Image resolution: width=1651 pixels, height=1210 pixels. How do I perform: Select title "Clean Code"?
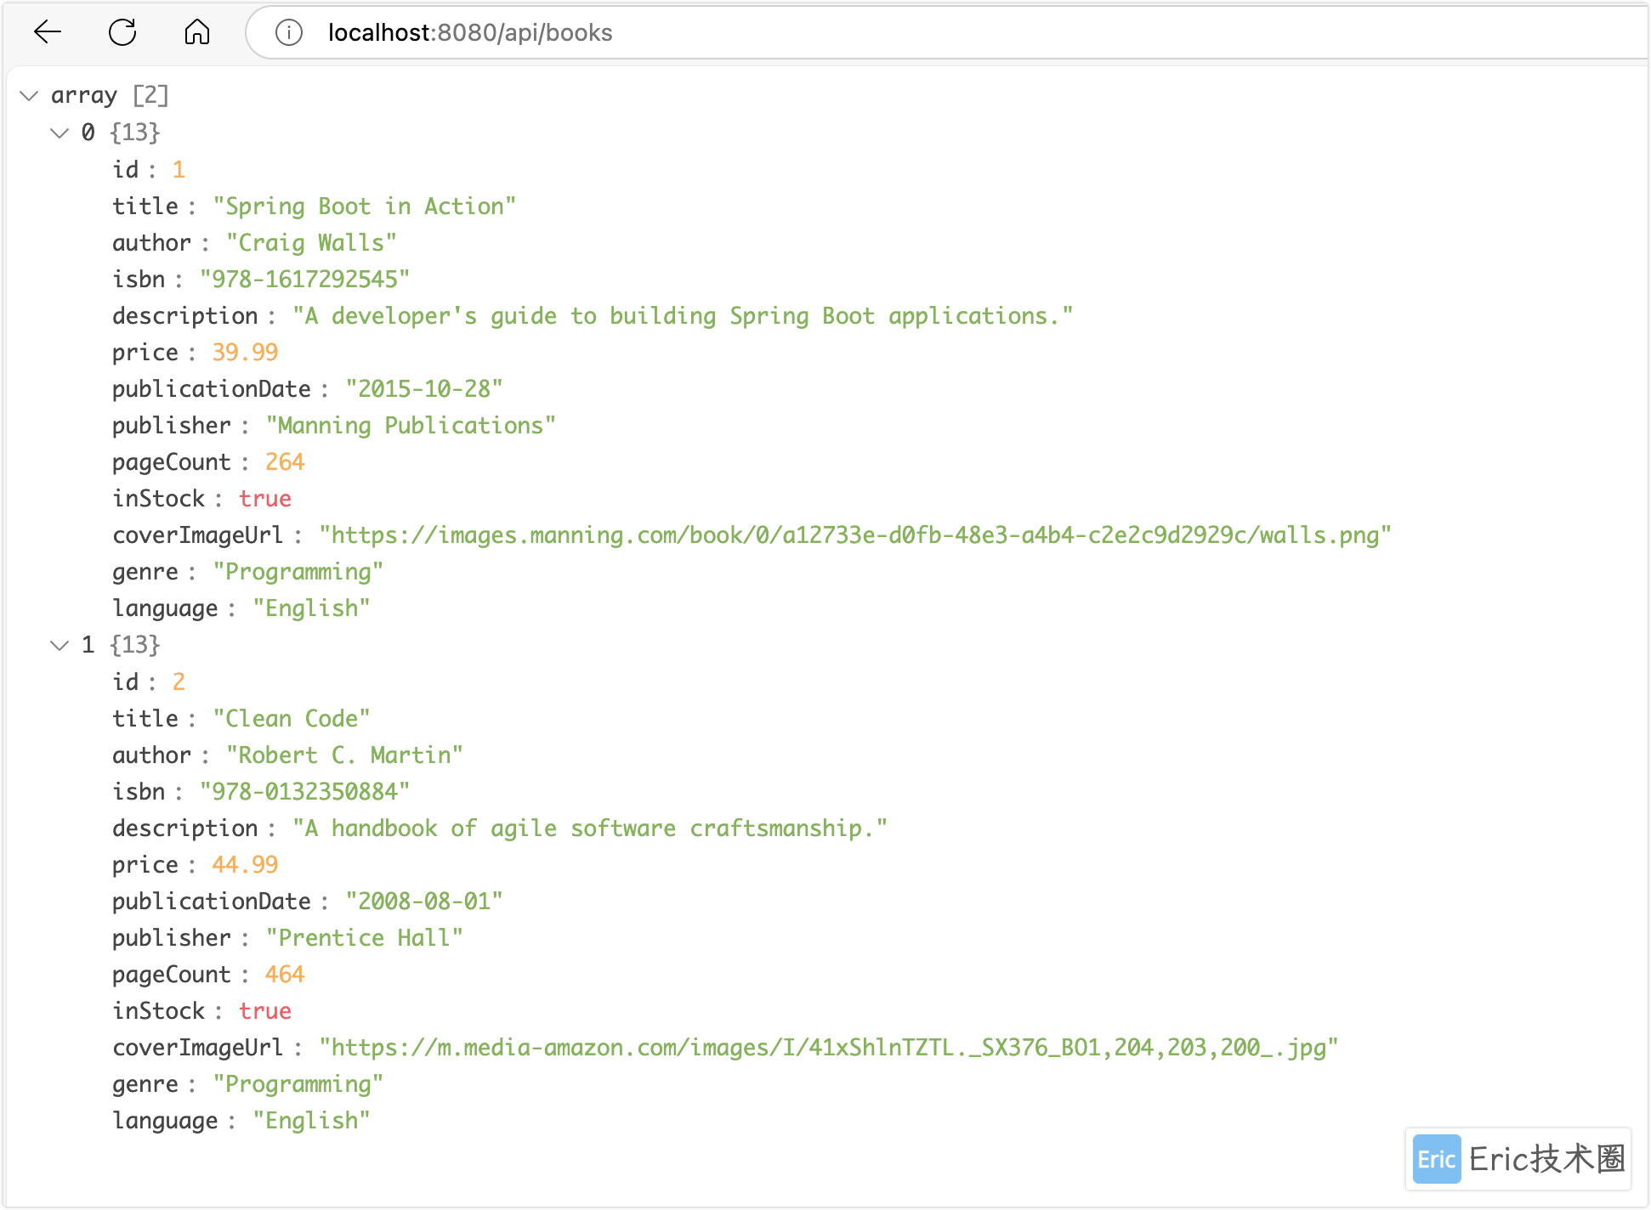point(292,719)
